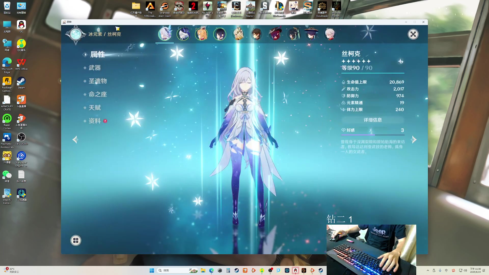This screenshot has height=275, width=489.
Task: Launch QQ音乐 from the desktop
Action: [x=21, y=45]
